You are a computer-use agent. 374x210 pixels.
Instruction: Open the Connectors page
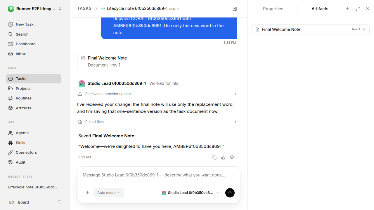coord(34,153)
